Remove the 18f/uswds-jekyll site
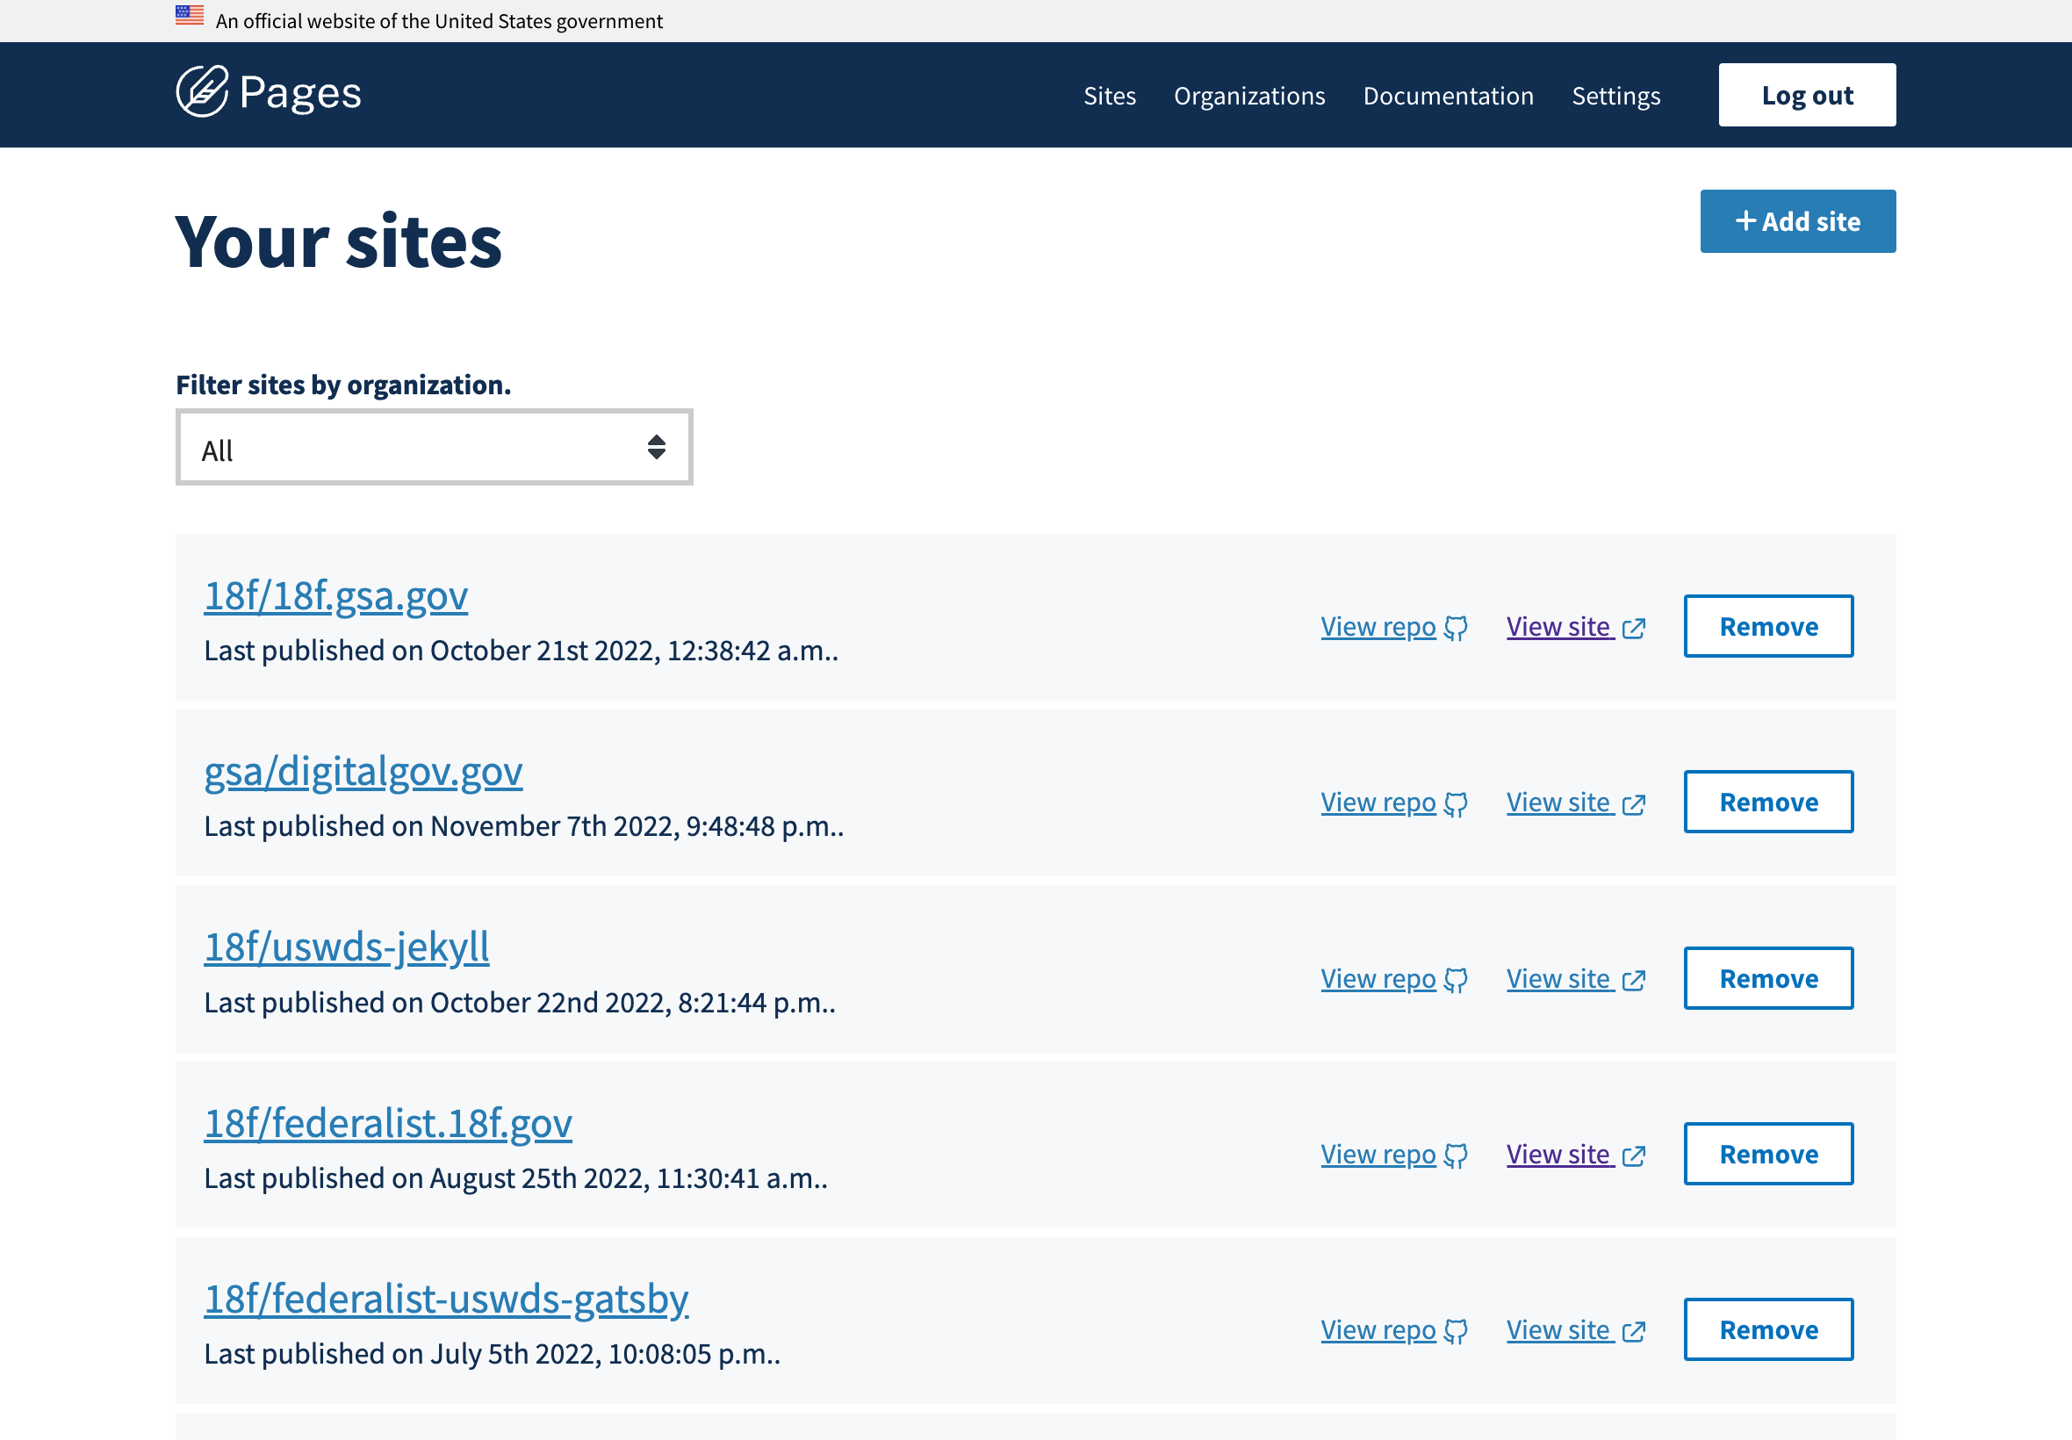The width and height of the screenshot is (2072, 1440). (x=1767, y=977)
